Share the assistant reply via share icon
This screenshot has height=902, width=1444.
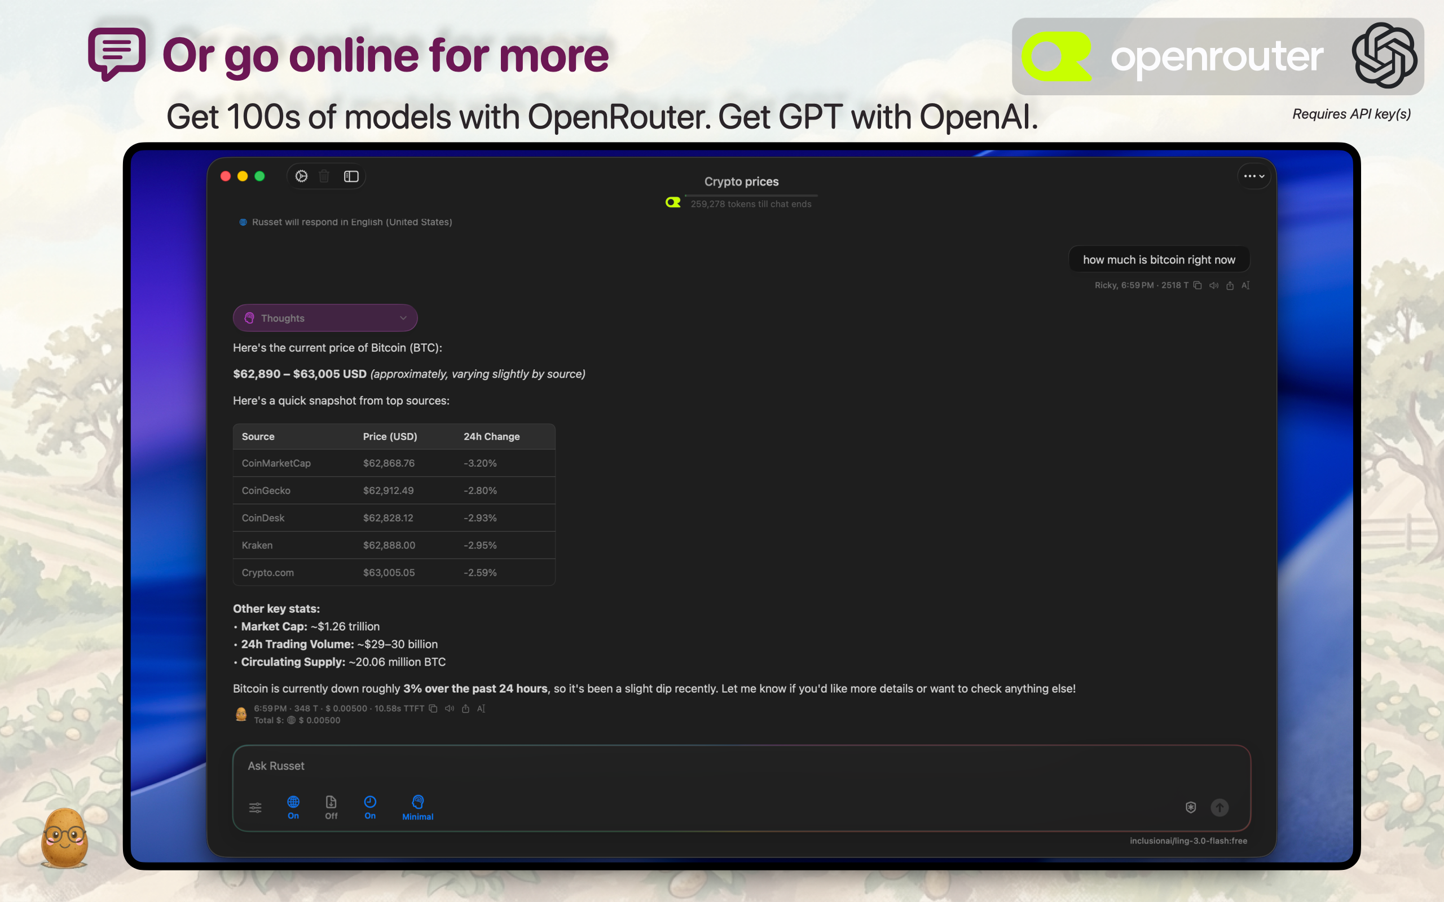465,708
